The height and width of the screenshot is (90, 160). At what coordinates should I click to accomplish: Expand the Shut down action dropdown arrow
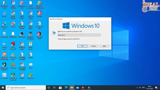[100, 35]
